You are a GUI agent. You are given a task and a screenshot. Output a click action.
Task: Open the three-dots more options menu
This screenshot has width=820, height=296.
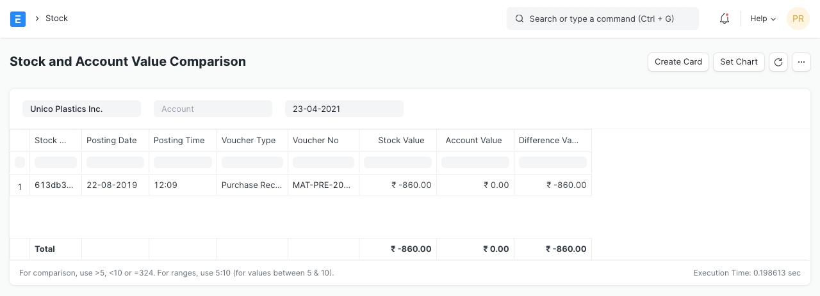point(801,62)
